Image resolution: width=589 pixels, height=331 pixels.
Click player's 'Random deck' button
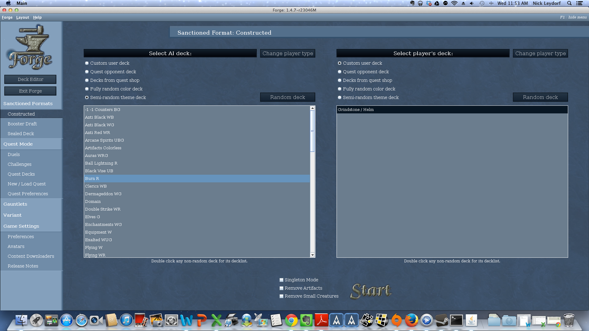click(x=541, y=97)
